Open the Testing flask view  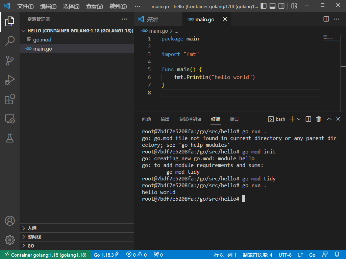pyautogui.click(x=10, y=138)
